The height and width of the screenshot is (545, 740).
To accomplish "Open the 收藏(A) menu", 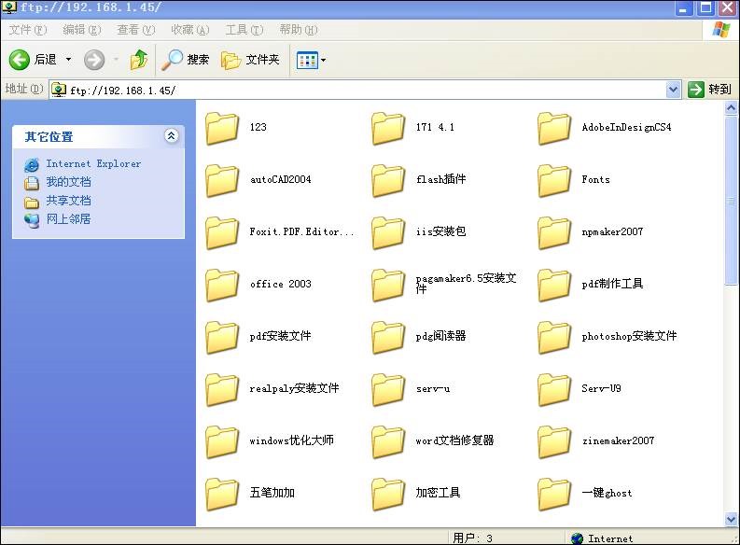I will (x=190, y=30).
